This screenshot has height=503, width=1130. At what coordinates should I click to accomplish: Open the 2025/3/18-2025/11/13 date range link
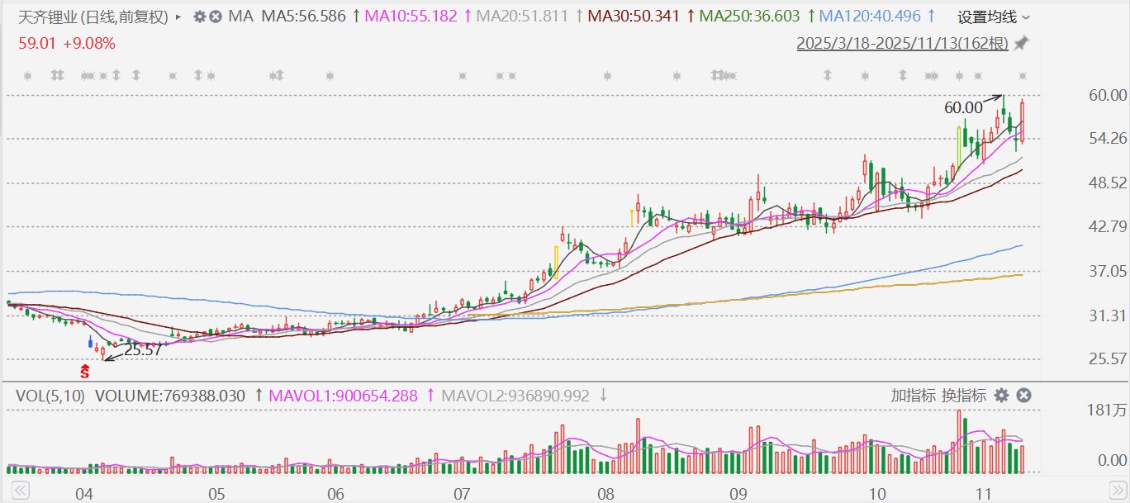(x=903, y=43)
